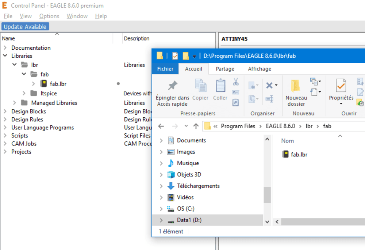This screenshot has width=365, height=250.
Task: Click the forward arrow in Explorer
Action: tap(175, 126)
